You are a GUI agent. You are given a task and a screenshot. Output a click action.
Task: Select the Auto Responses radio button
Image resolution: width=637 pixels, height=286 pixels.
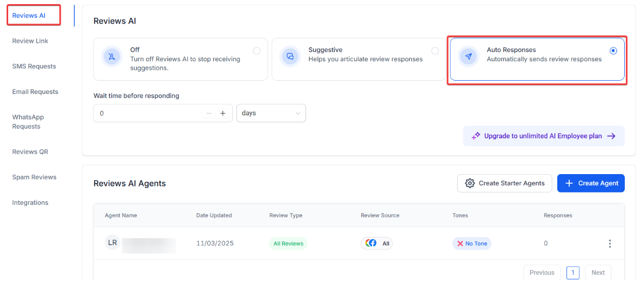tap(613, 51)
